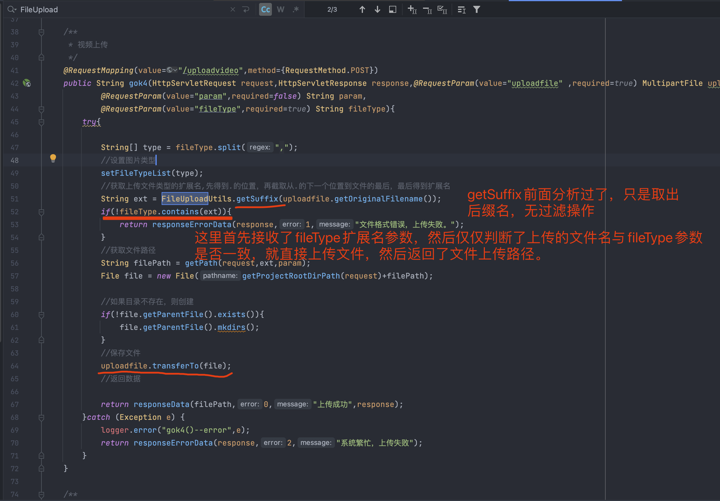This screenshot has width=720, height=501.
Task: Collapse the if block fold on line 52
Action: (41, 212)
